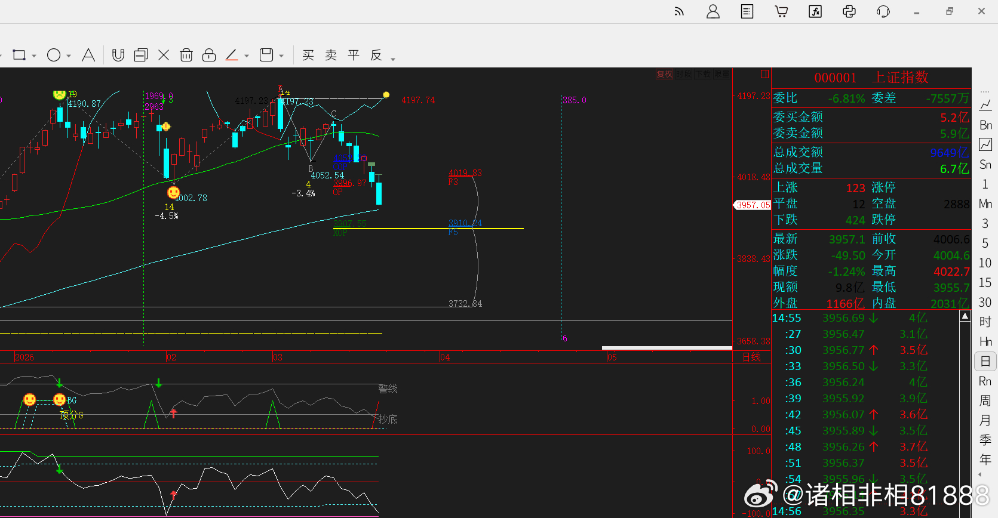Select the Sn period

[x=985, y=164]
